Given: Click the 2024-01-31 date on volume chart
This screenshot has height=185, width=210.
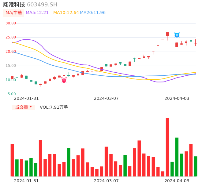Looking at the screenshot, I should coord(26,181).
